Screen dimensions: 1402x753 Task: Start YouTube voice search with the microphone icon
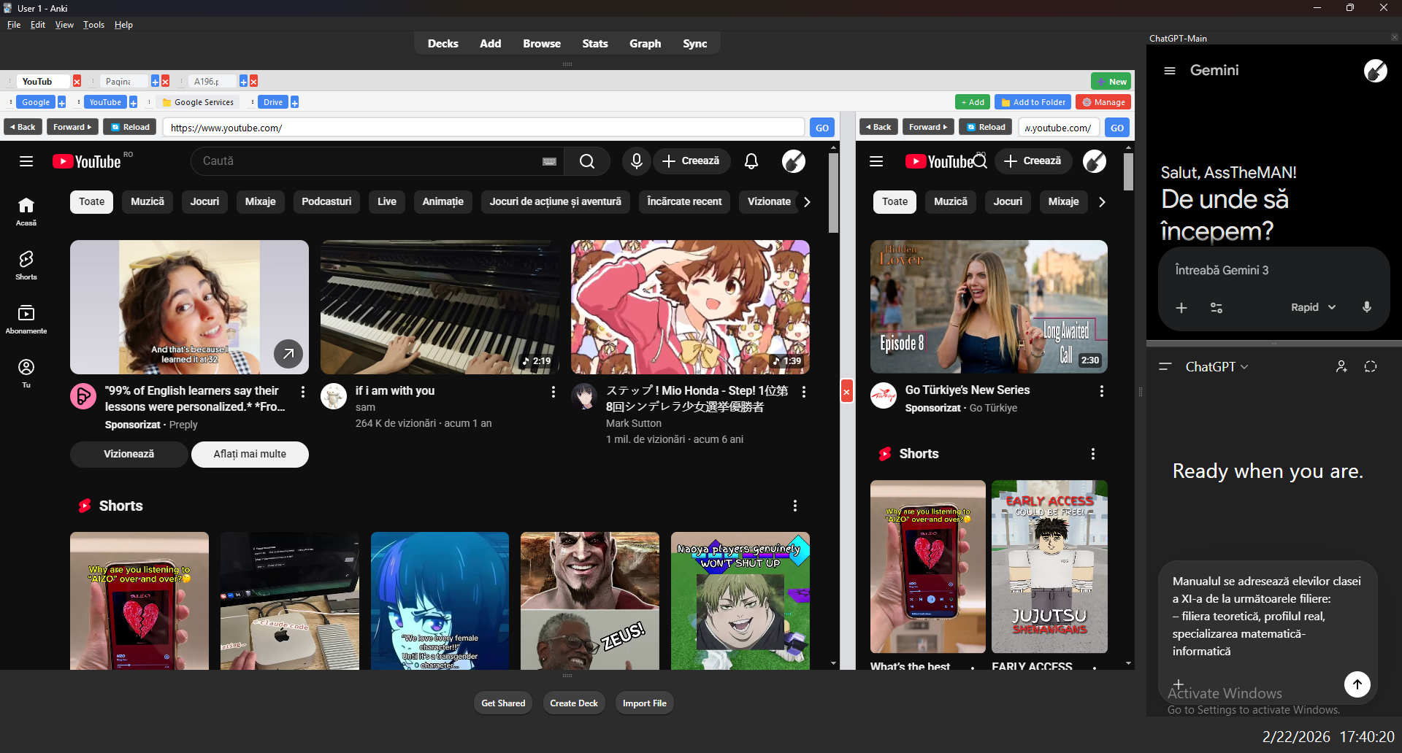(635, 161)
